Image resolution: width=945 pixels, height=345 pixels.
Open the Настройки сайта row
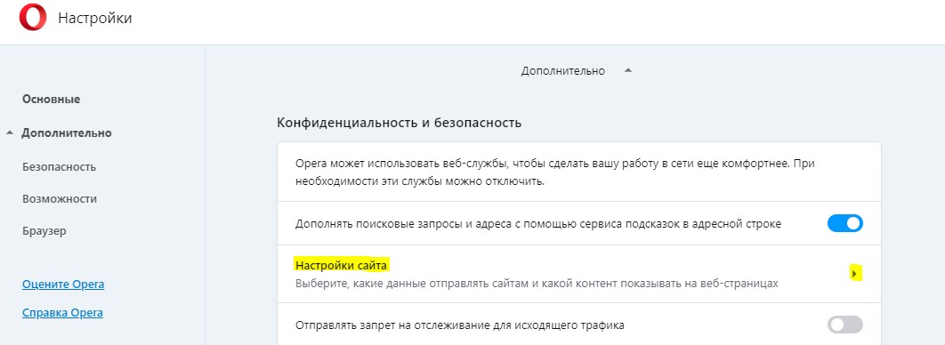(579, 274)
